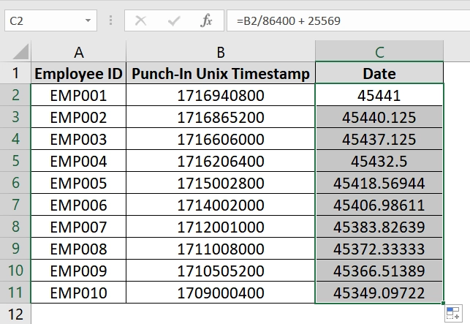
Task: Select row 4 header
Action: click(x=15, y=139)
